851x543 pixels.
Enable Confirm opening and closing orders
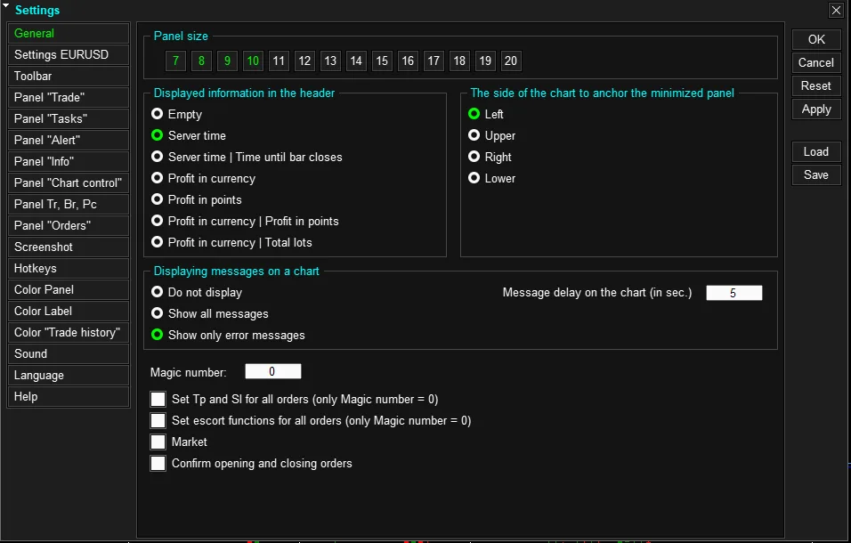pos(158,464)
